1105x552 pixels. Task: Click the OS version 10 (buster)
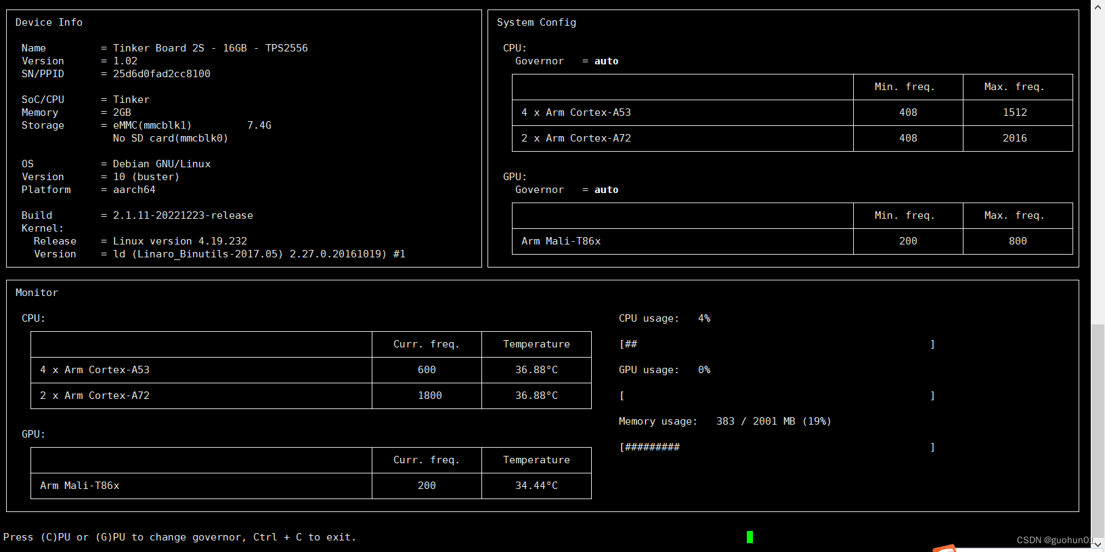pyautogui.click(x=146, y=177)
